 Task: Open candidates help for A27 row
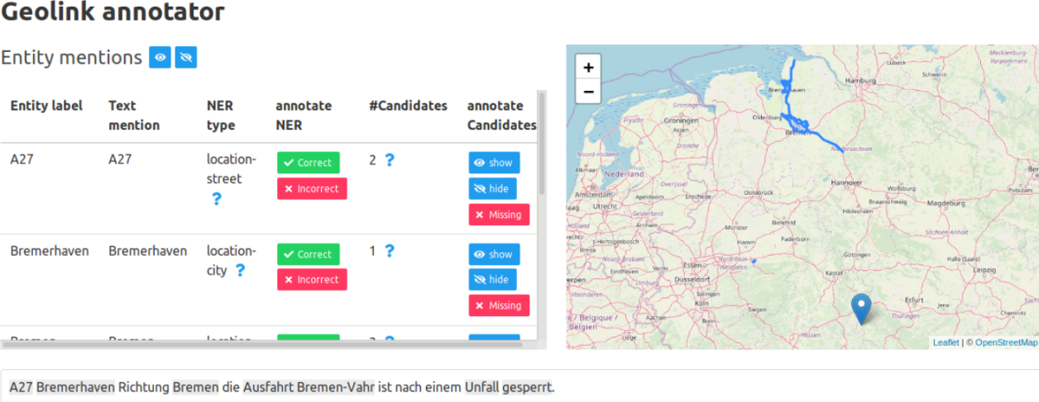(x=390, y=160)
